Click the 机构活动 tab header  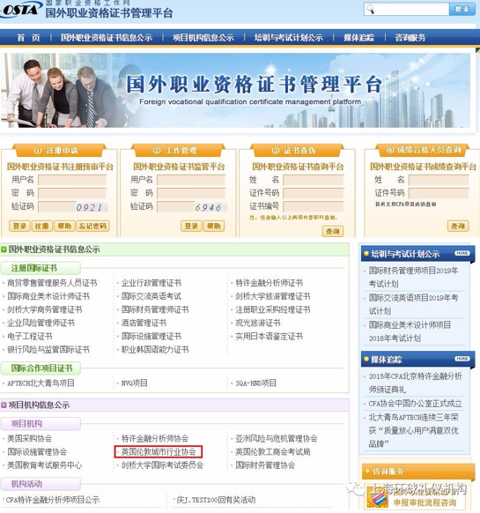point(41,484)
